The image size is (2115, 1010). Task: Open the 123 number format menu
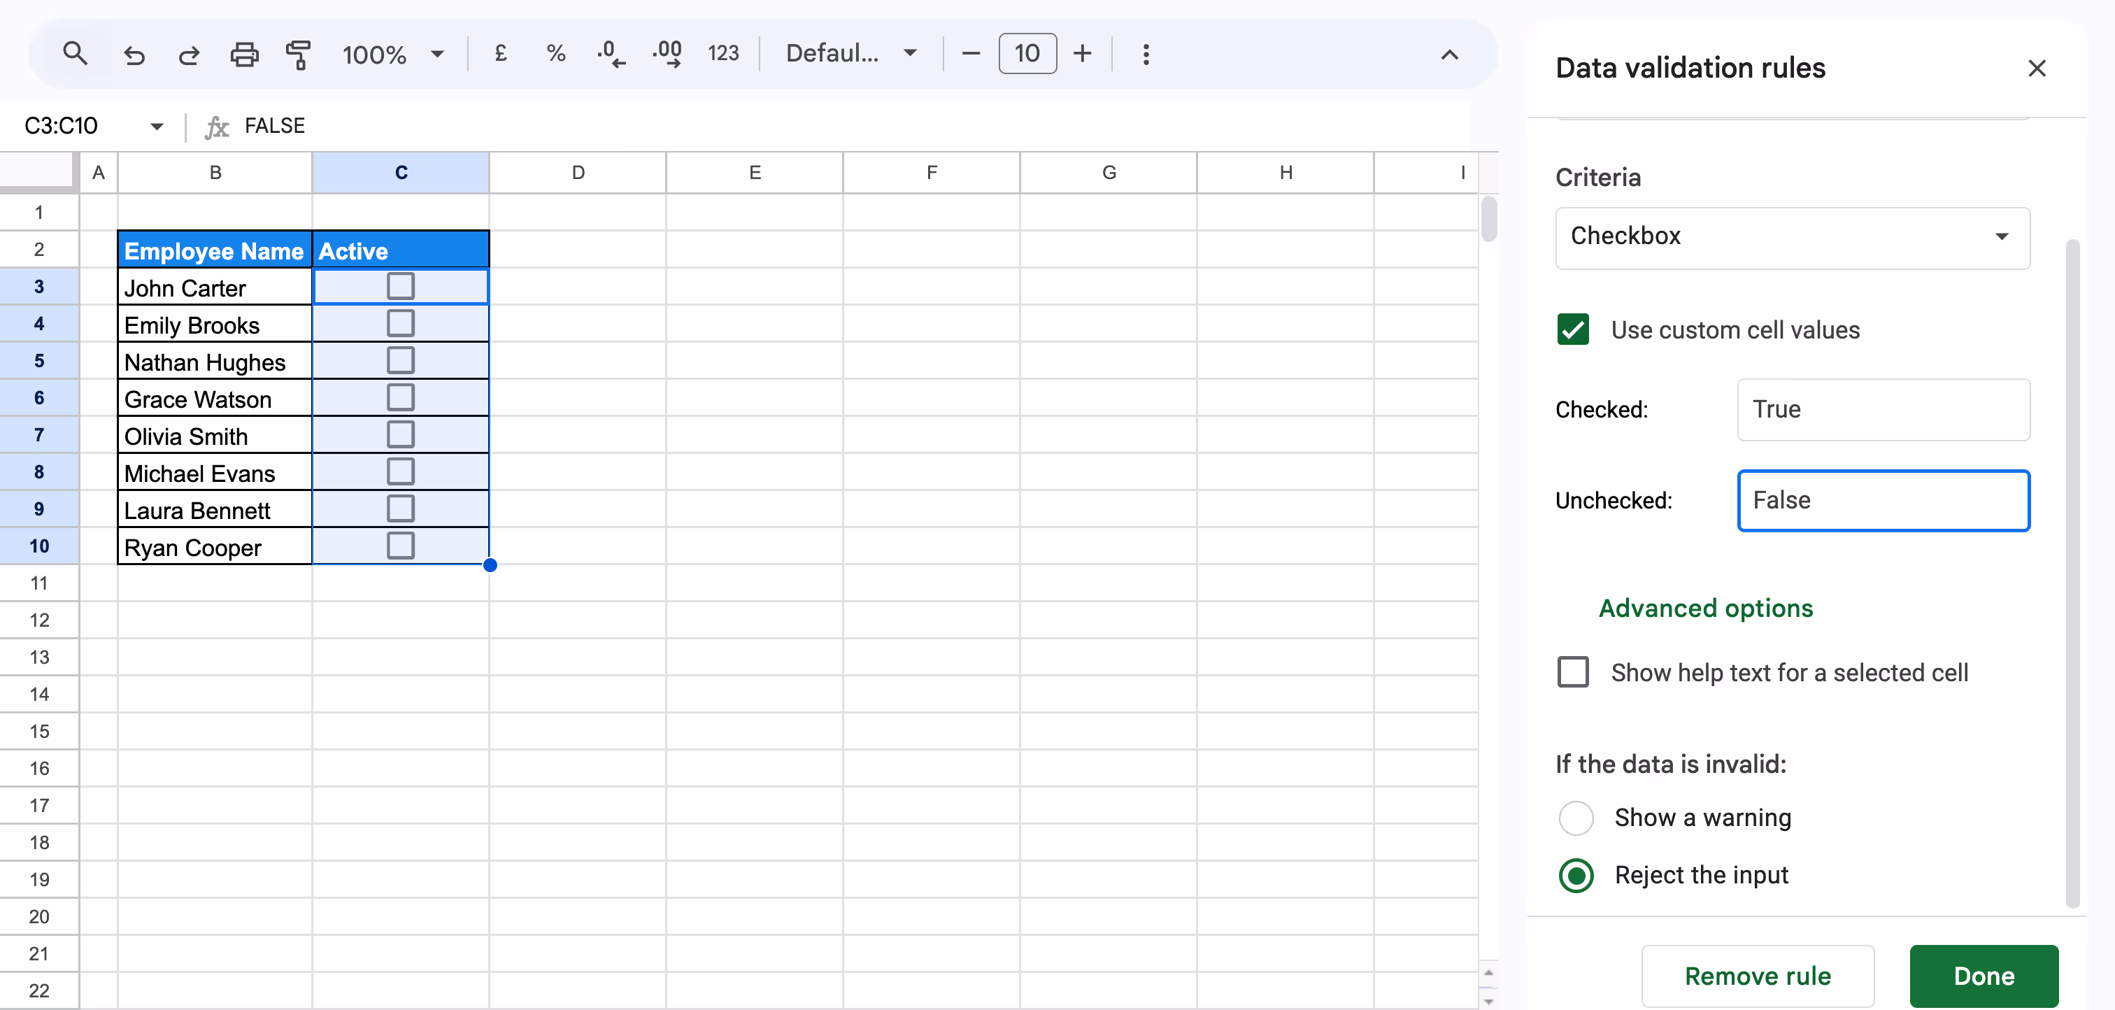pos(723,53)
